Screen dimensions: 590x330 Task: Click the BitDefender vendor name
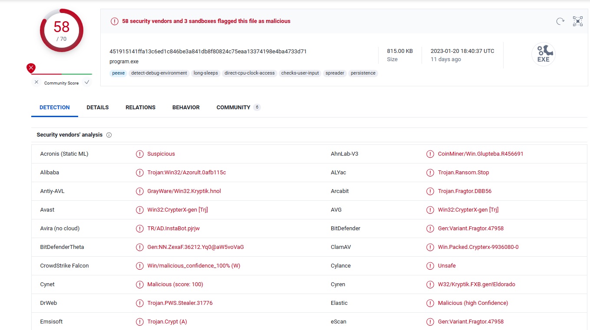tap(346, 229)
